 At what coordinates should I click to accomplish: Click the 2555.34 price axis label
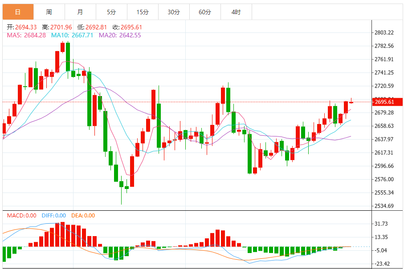click(x=384, y=193)
